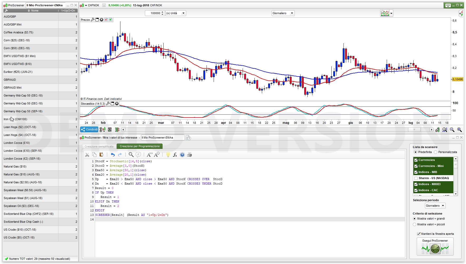
Task: Click the blue help question mark icon
Action: pos(182,155)
